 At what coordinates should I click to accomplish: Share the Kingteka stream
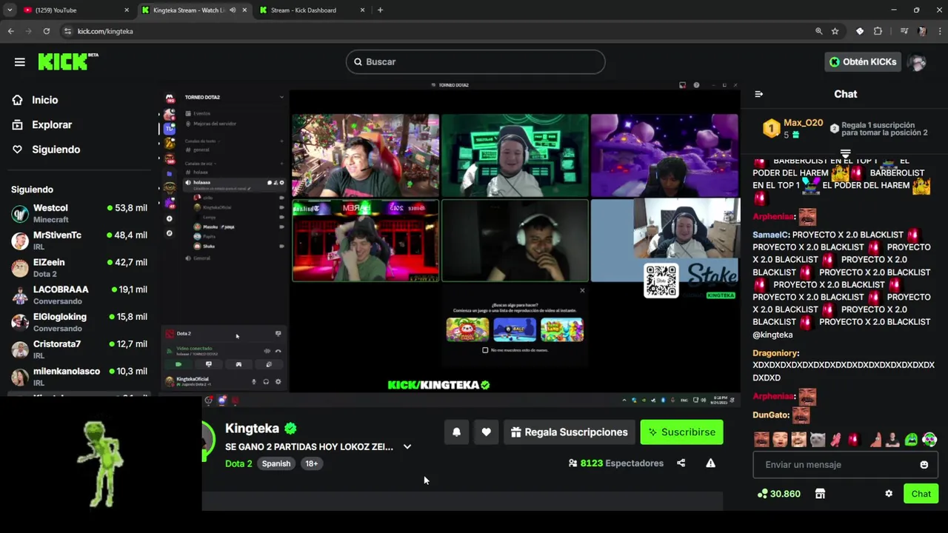click(x=681, y=463)
